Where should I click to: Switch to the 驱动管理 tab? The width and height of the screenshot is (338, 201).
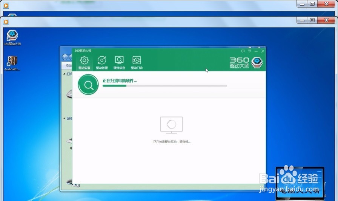102,63
